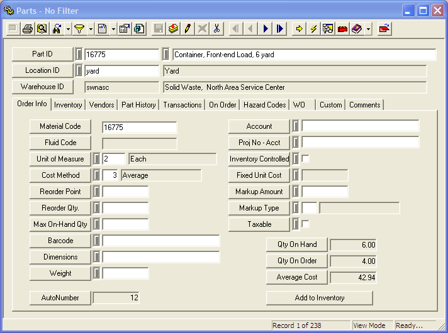Click the report document icon

pos(102,29)
